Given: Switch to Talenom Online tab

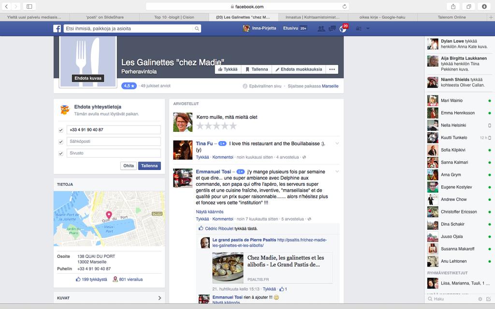Looking at the screenshot, I should [x=452, y=17].
